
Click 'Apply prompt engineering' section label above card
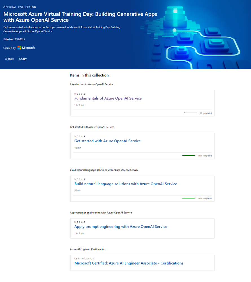101,213
